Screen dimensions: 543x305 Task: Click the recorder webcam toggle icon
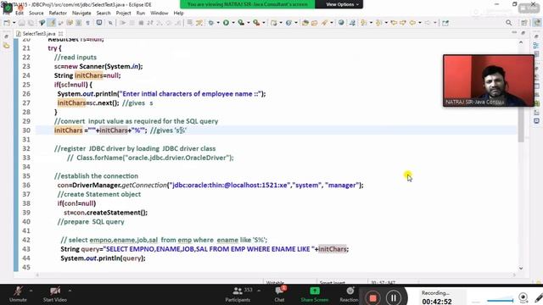523,297
